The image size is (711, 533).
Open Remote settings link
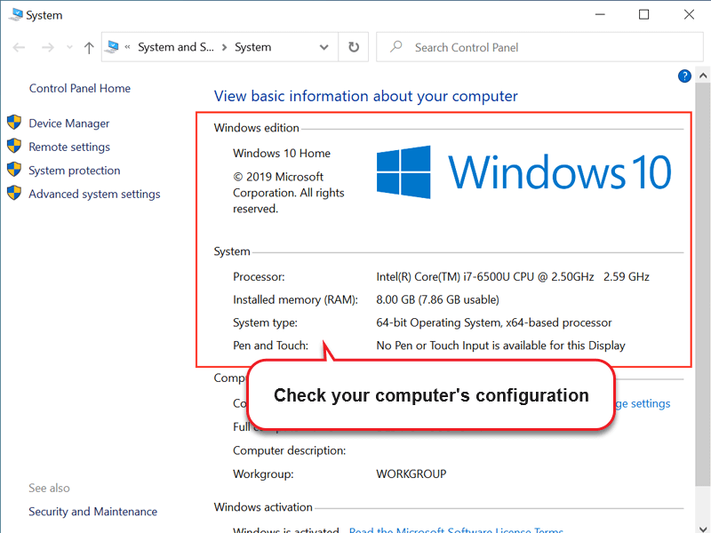pyautogui.click(x=69, y=147)
